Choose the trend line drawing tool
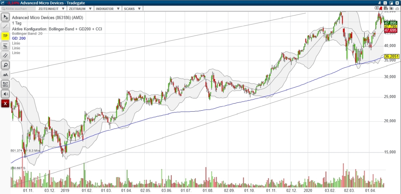The height and width of the screenshot is (194, 401). (5, 27)
